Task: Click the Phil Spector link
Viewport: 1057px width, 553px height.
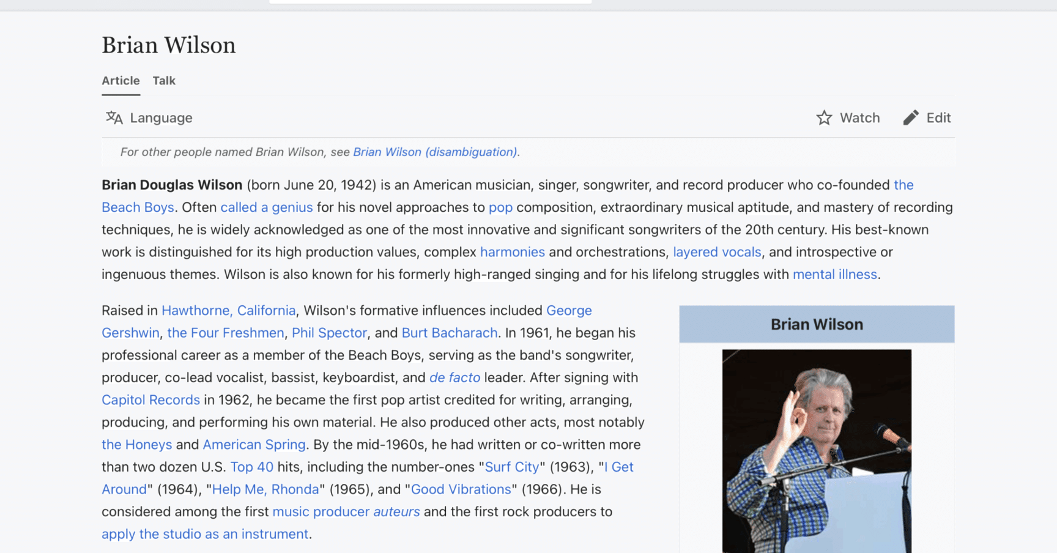Action: click(x=329, y=333)
